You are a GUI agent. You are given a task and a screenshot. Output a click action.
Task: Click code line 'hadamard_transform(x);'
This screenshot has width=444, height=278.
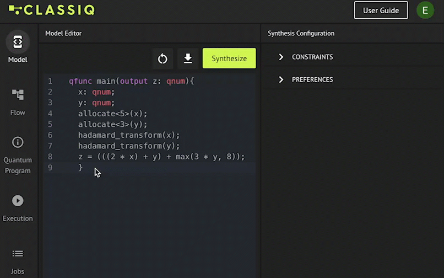[x=129, y=135]
